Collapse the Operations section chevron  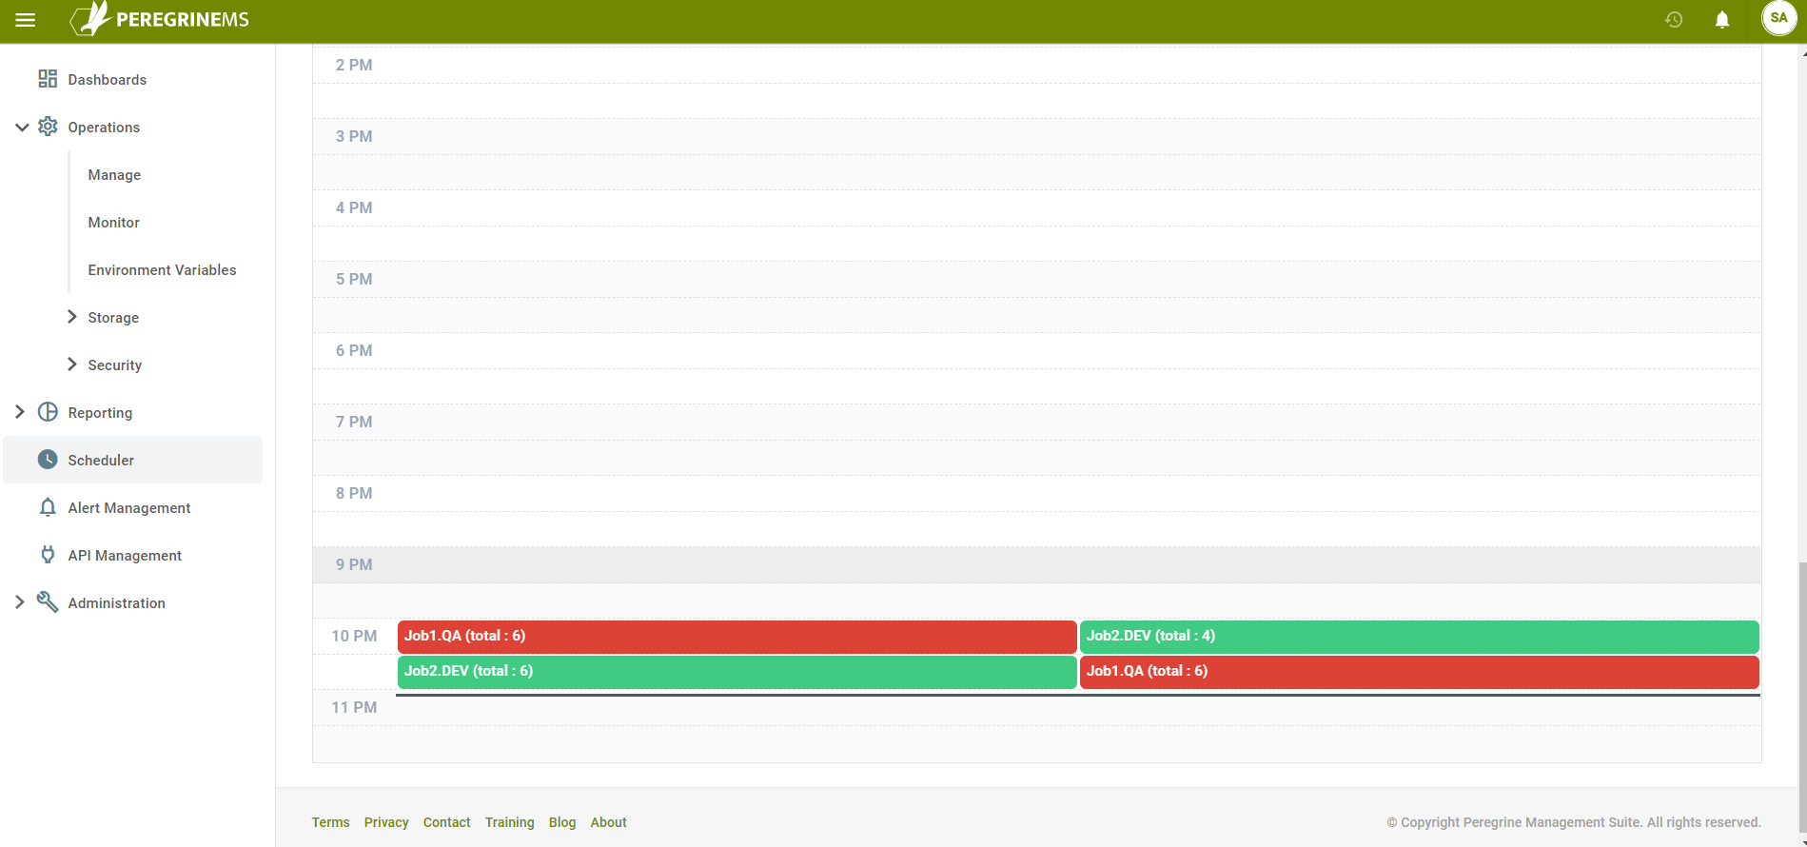coord(21,127)
